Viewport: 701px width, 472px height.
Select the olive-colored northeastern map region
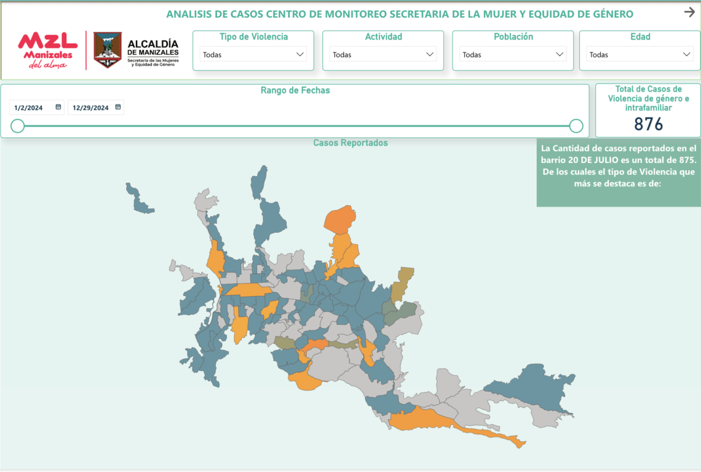coord(403,284)
